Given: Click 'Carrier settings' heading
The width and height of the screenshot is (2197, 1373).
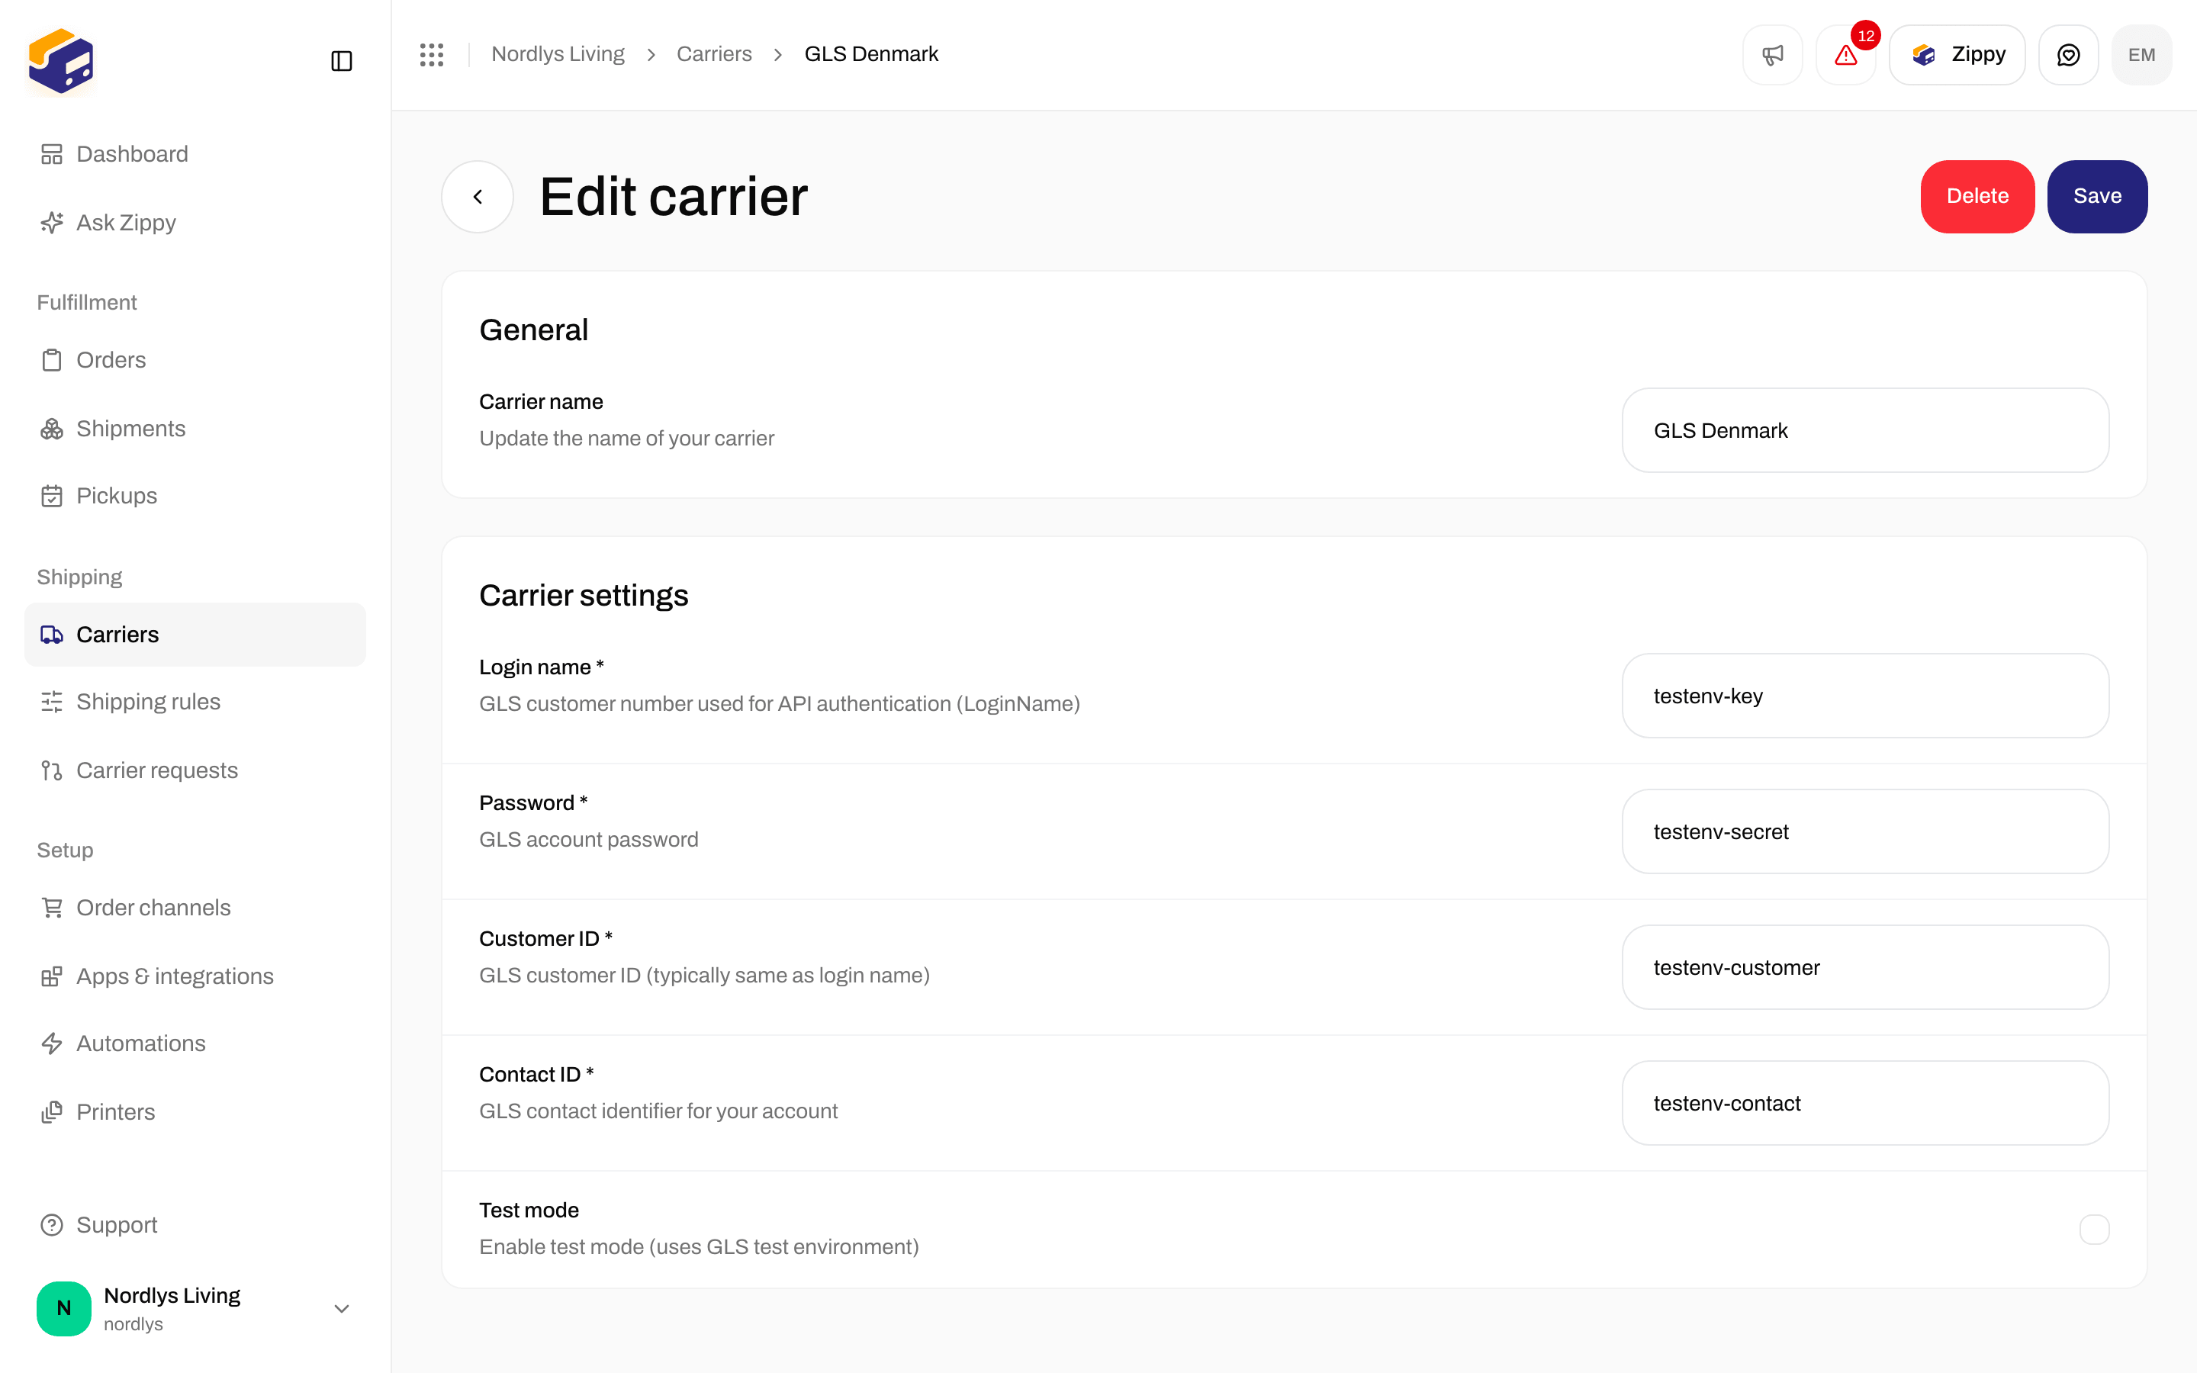Looking at the screenshot, I should (584, 596).
